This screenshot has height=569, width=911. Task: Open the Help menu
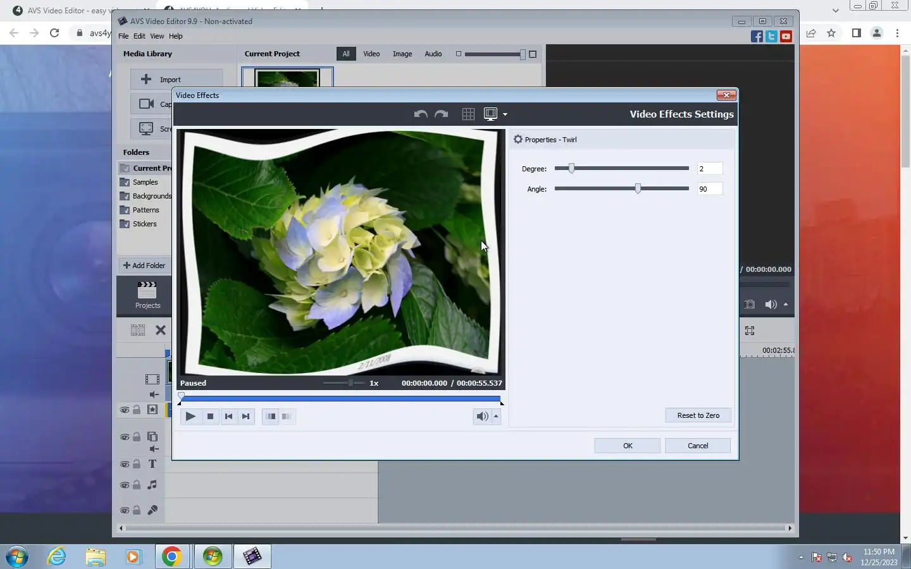click(x=176, y=36)
